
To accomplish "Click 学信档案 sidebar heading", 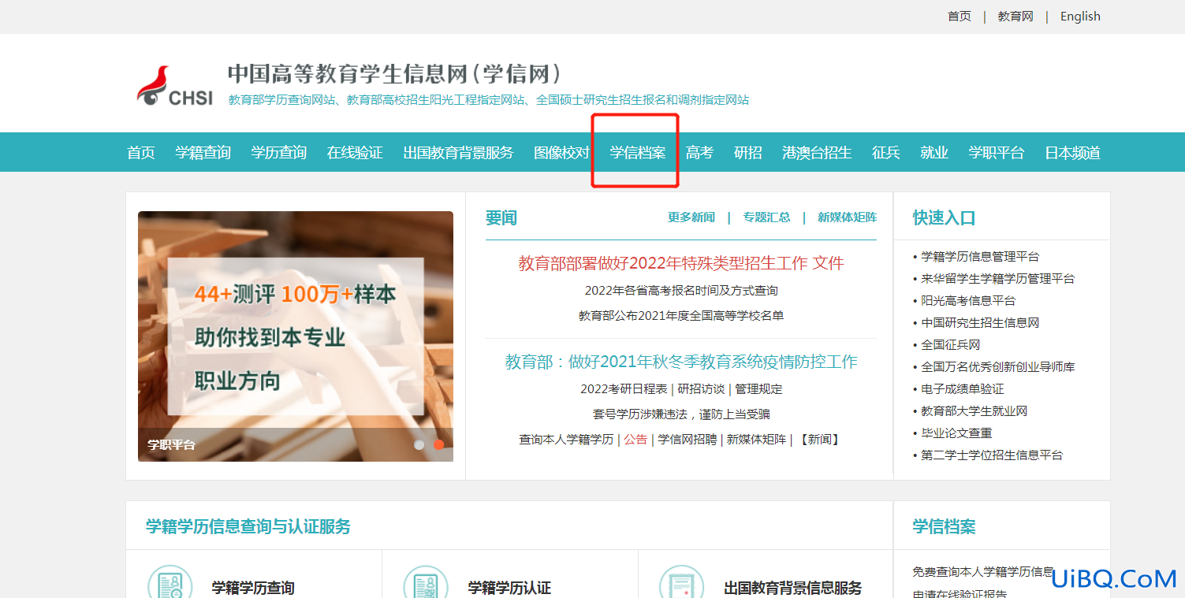I will (944, 526).
